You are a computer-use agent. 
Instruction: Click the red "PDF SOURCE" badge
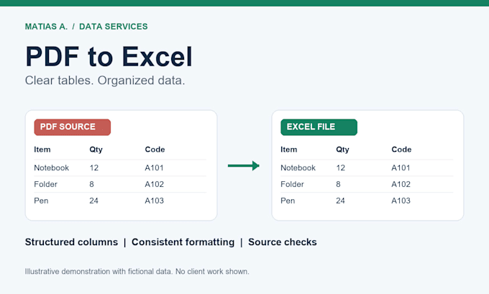(x=73, y=127)
